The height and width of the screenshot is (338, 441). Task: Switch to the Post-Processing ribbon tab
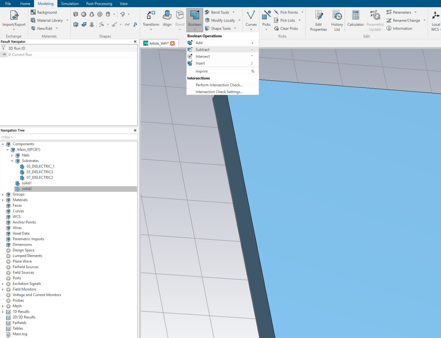99,3
